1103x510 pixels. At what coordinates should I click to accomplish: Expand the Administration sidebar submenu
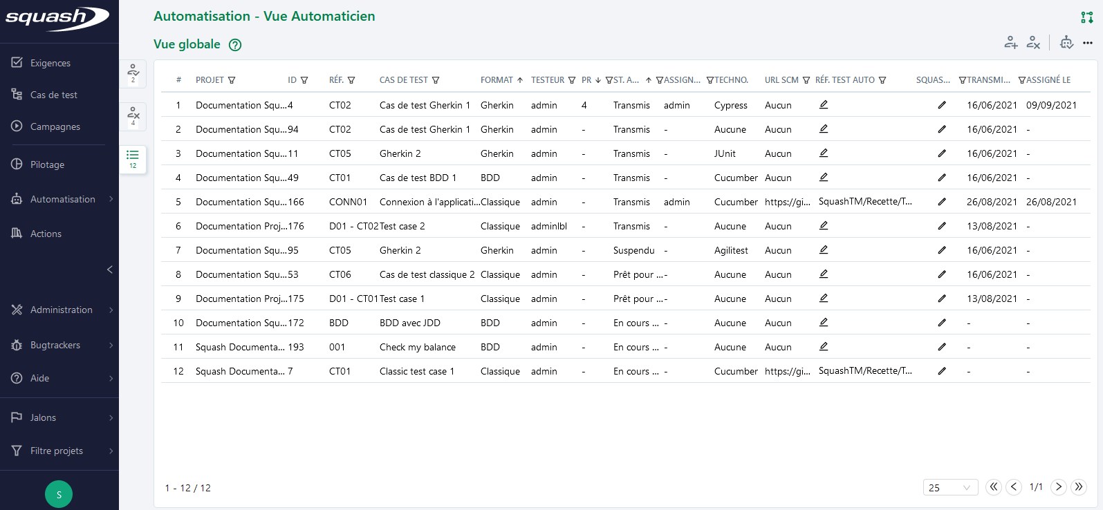111,310
